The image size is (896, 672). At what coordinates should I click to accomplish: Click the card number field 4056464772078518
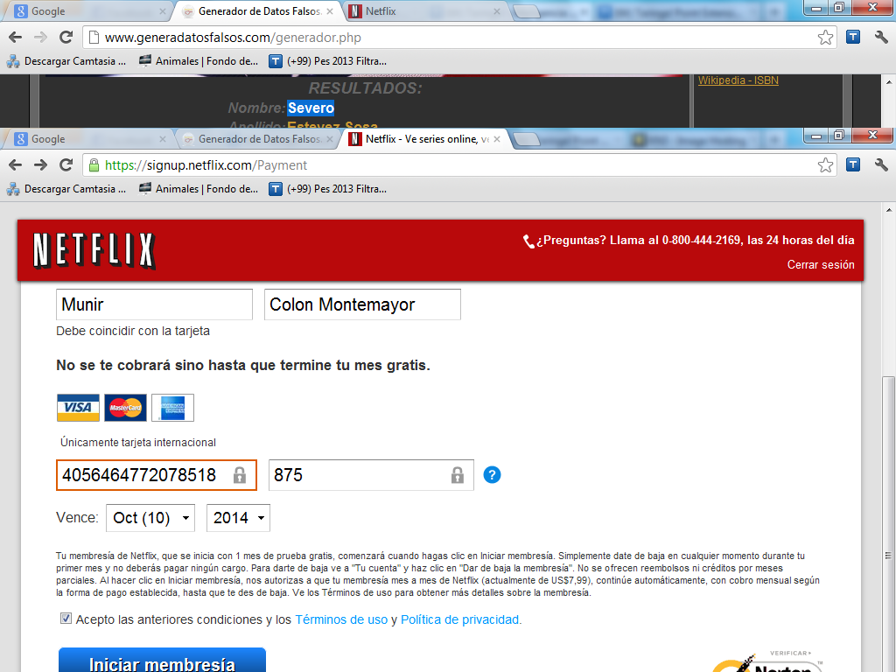coord(157,475)
